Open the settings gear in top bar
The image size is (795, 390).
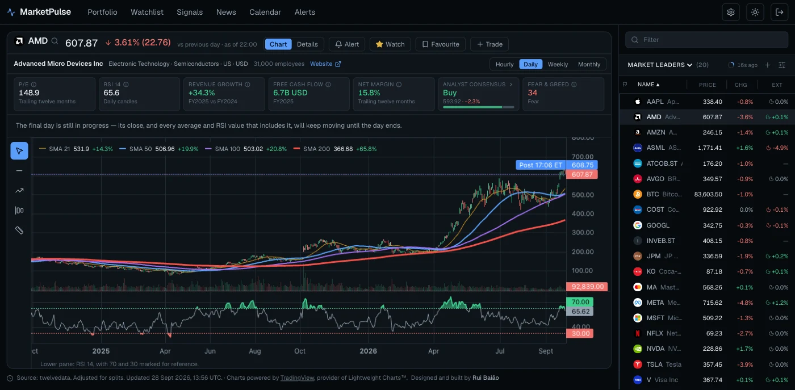tap(731, 12)
